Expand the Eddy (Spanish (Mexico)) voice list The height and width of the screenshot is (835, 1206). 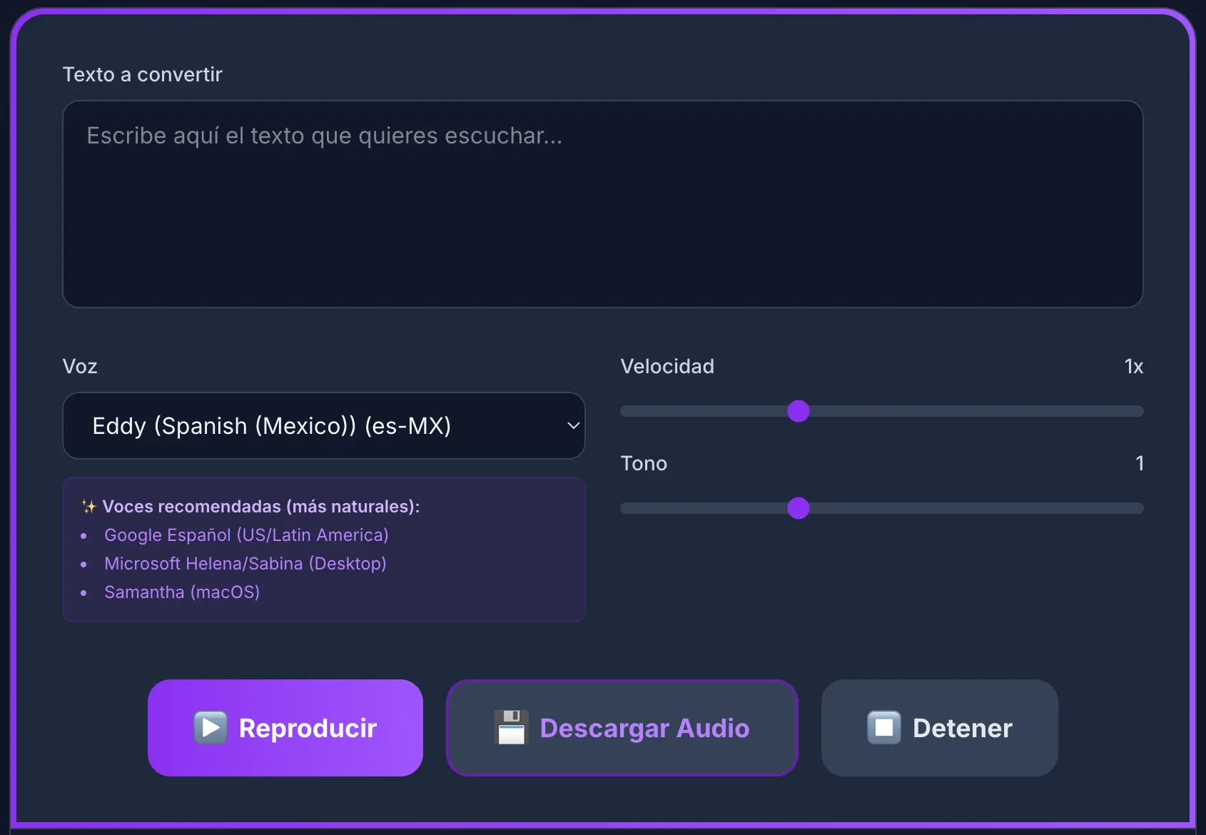click(323, 425)
